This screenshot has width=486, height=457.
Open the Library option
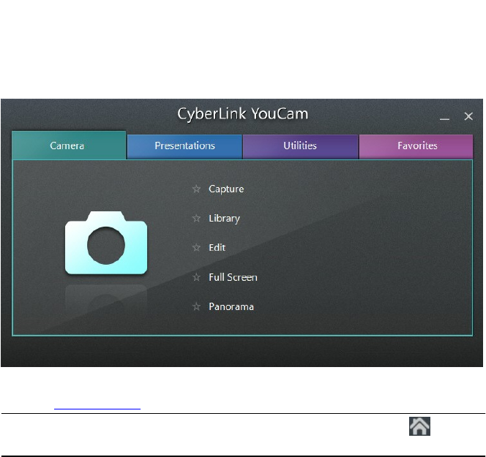coord(225,219)
